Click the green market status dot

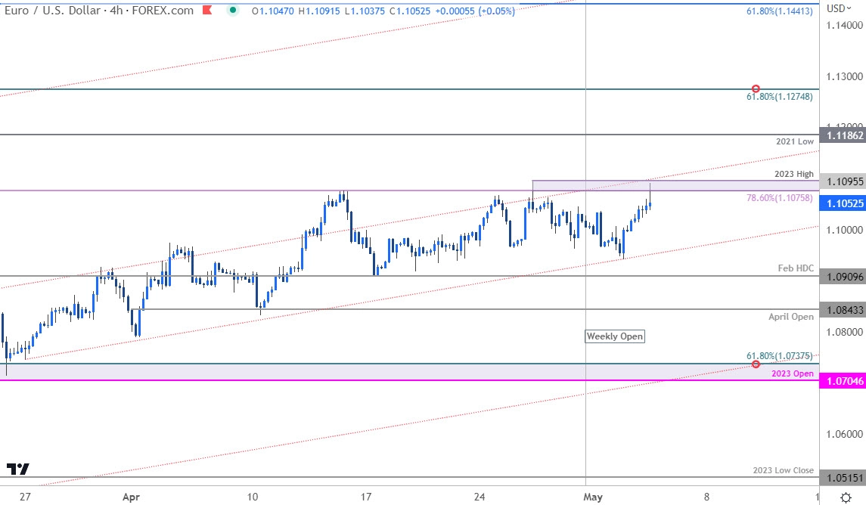pyautogui.click(x=233, y=10)
